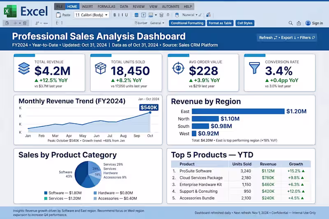Image resolution: width=329 pixels, height=219 pixels.
Task: Click the blue cylinder icon left of Numeral
Action: (177, 15)
